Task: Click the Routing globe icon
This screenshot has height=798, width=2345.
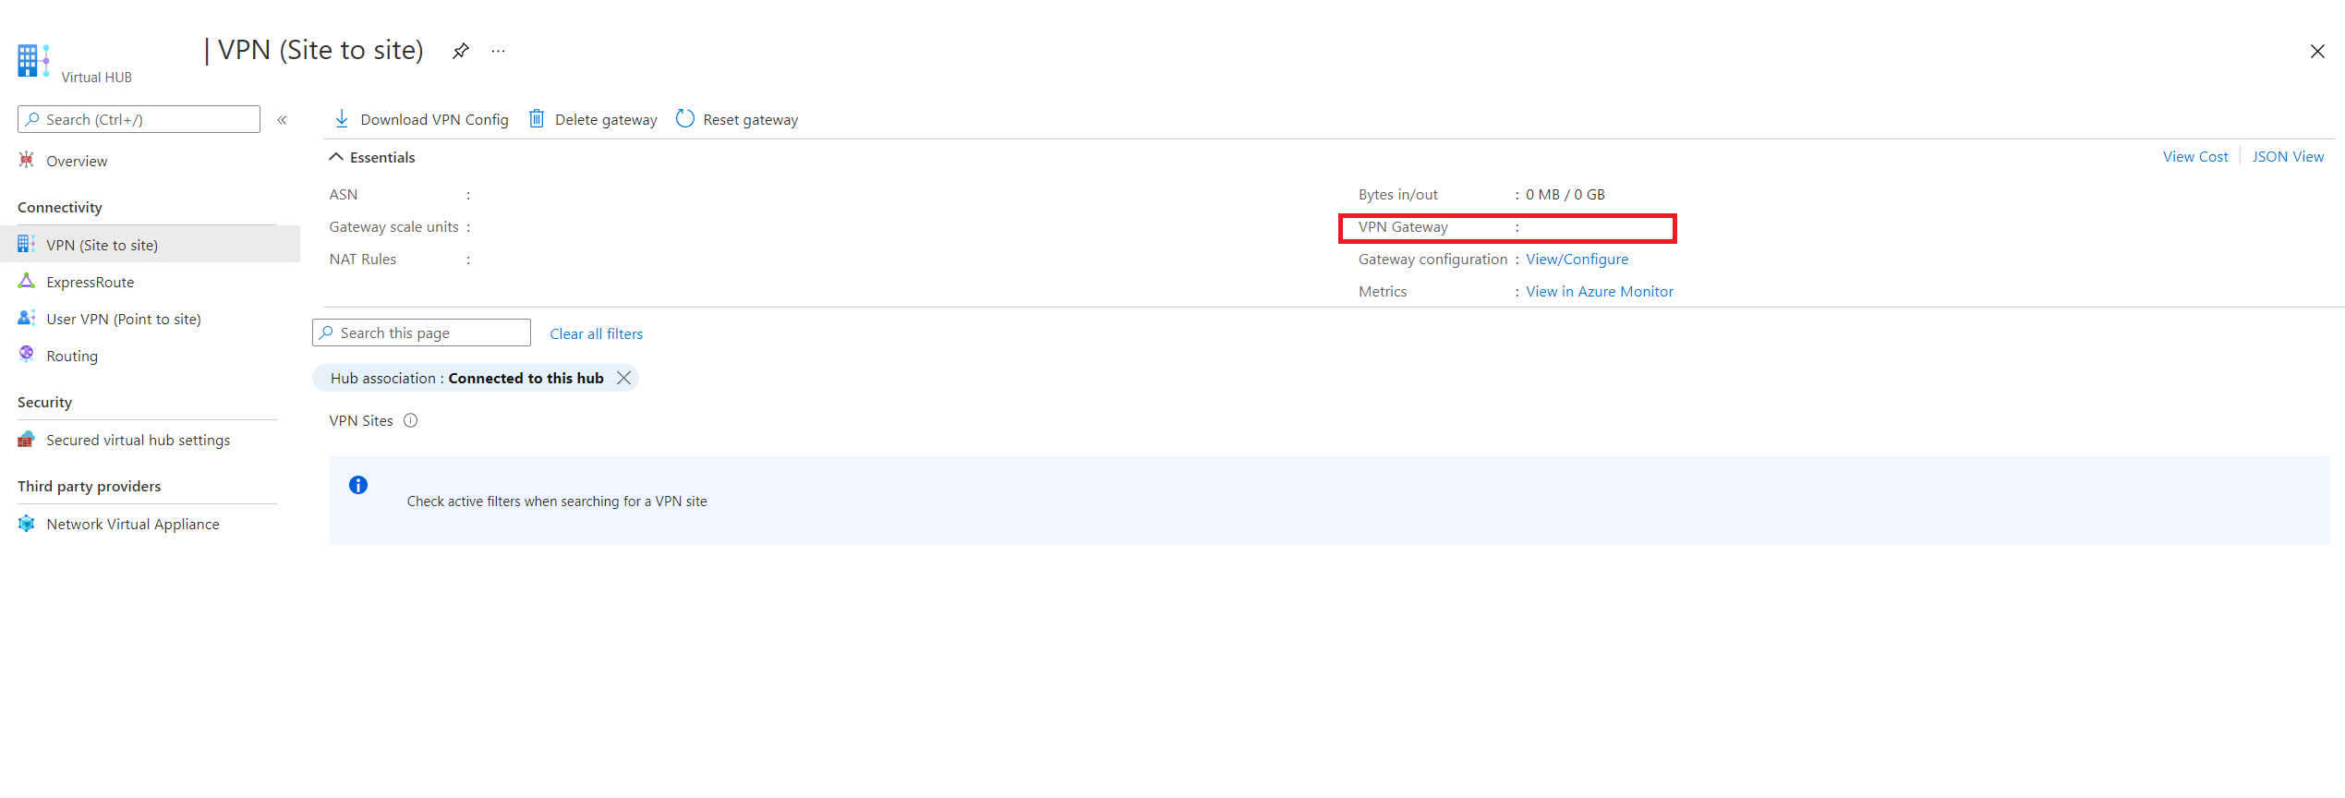Action: (x=27, y=355)
